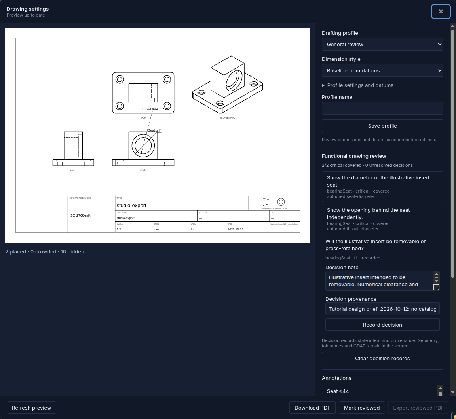Click the TOP view label
Image resolution: width=456 pixels, height=419 pixels.
[143, 118]
